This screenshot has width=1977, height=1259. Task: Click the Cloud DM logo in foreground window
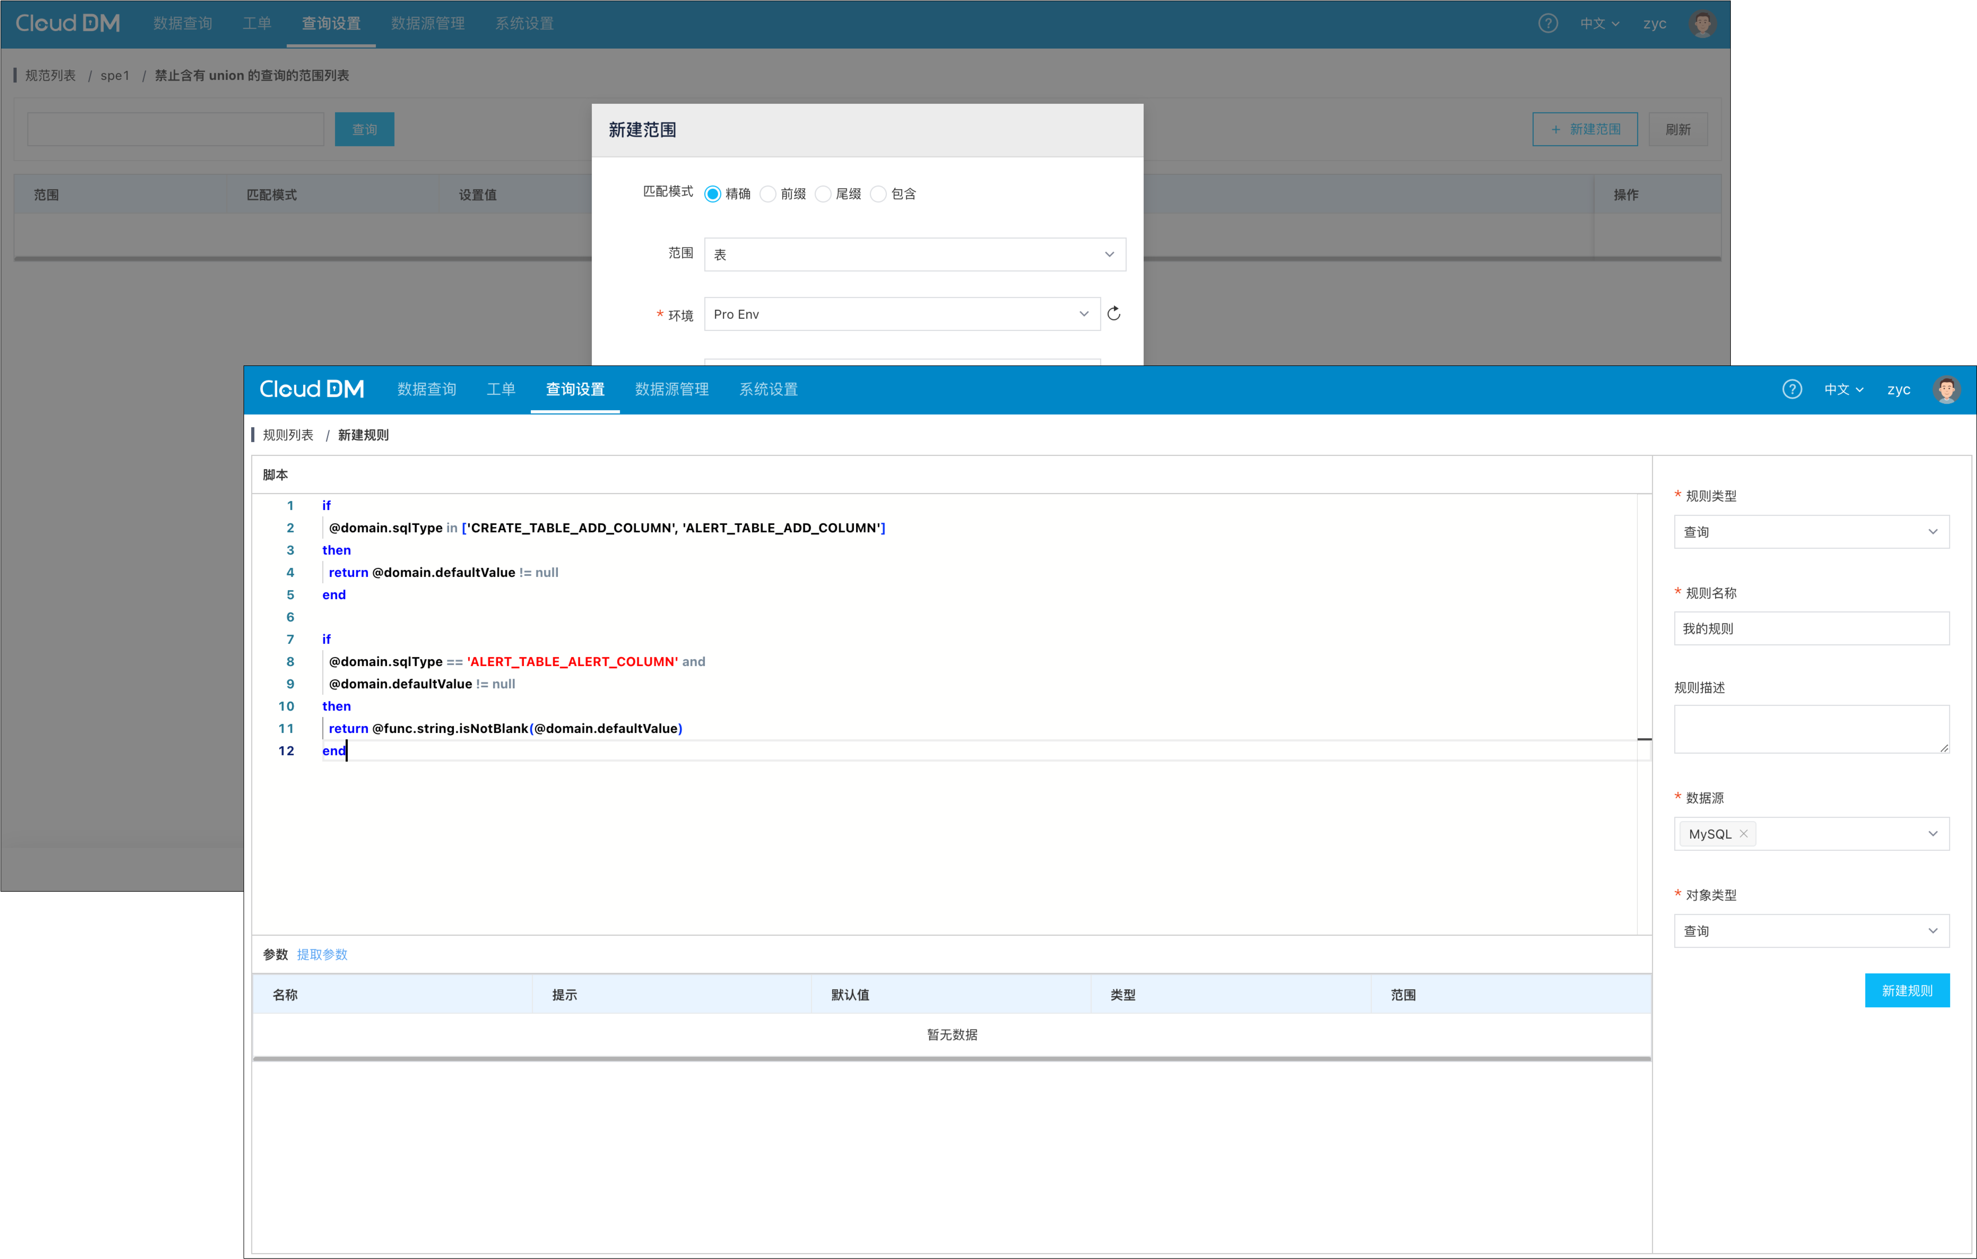click(312, 389)
